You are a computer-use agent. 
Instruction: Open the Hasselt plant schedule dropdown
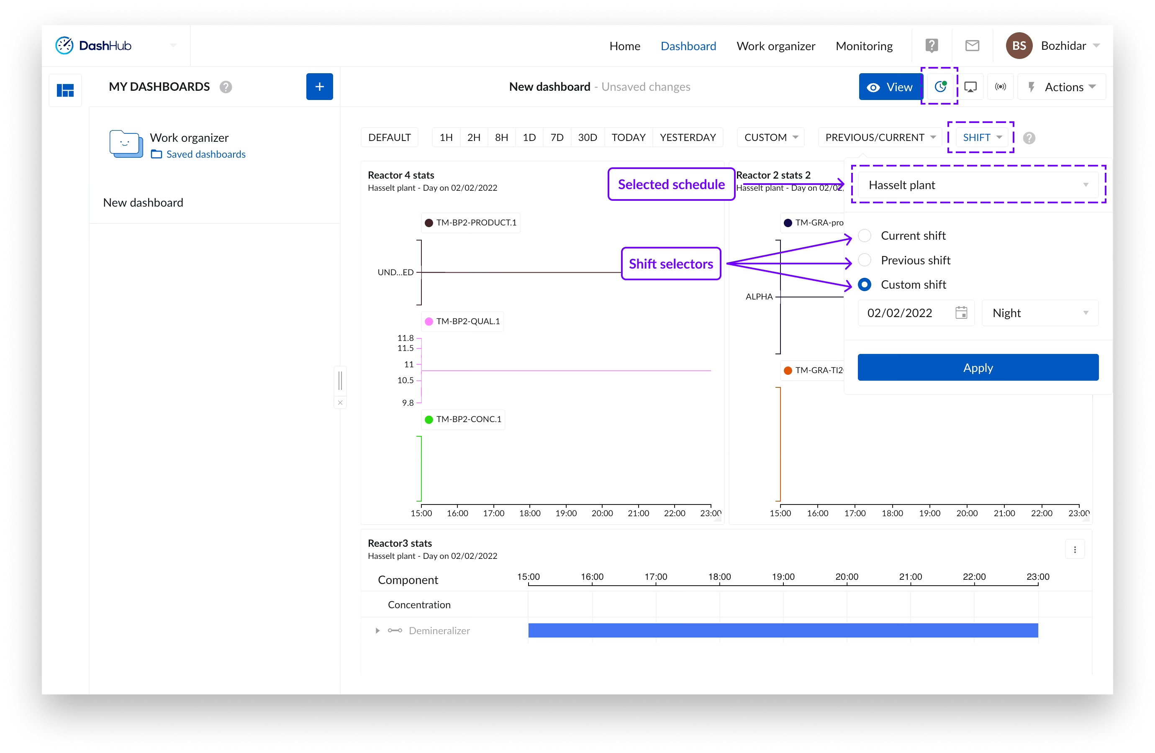[x=978, y=185]
